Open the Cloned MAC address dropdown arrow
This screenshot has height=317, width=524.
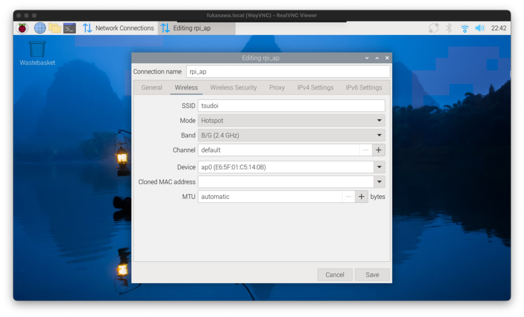click(x=379, y=182)
